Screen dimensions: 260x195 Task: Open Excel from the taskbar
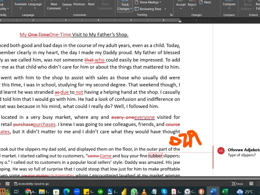pos(225,192)
